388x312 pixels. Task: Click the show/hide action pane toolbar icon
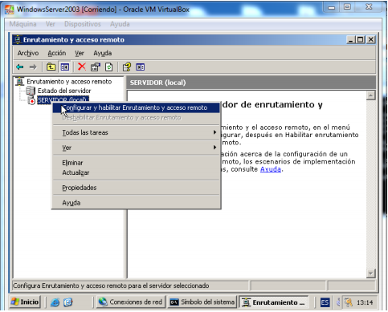tap(140, 67)
